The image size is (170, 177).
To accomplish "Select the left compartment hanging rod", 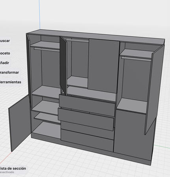I will point(47,50).
